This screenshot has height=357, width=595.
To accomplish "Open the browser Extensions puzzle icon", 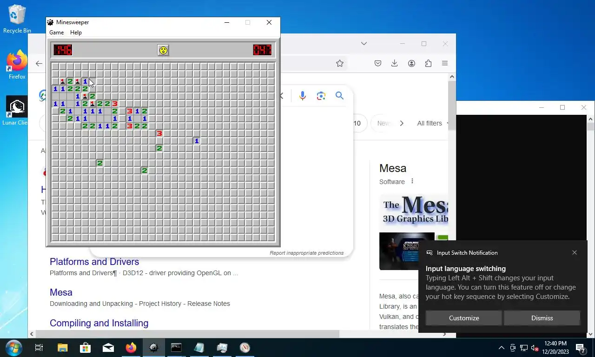I will (428, 63).
